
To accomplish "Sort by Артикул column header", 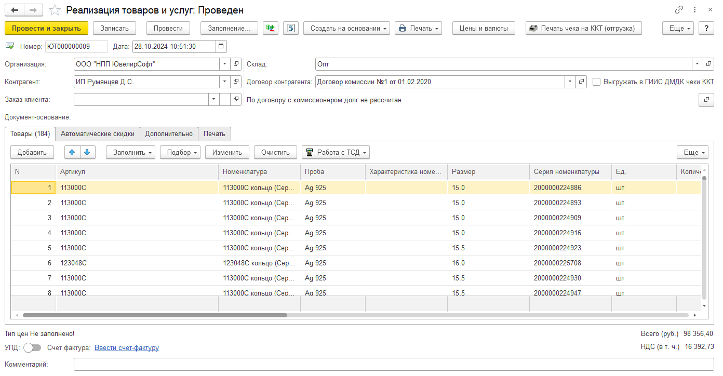I will (137, 172).
